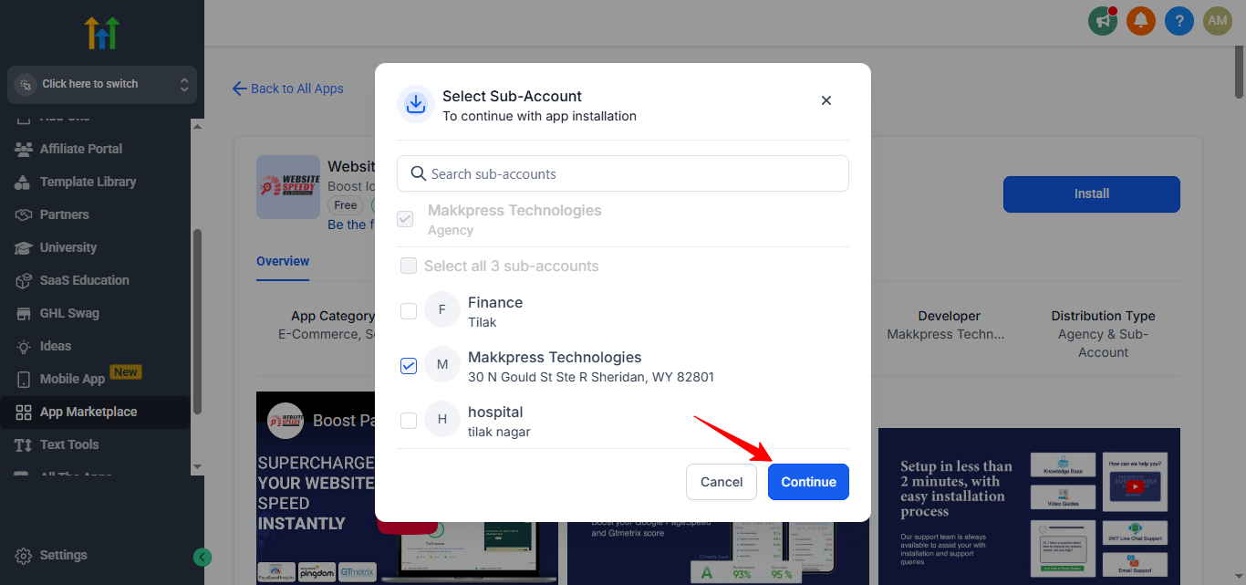The height and width of the screenshot is (585, 1246).
Task: Click the Makkpress 'M' avatar
Action: (442, 365)
